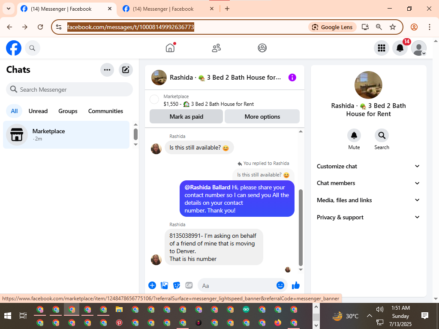
Task: Click the large listing thumbnail in right panel
Action: pos(368,85)
